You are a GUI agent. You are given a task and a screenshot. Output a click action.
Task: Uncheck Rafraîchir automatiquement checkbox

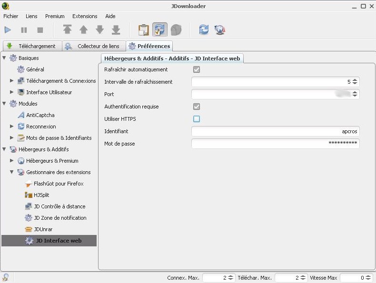[x=197, y=69]
